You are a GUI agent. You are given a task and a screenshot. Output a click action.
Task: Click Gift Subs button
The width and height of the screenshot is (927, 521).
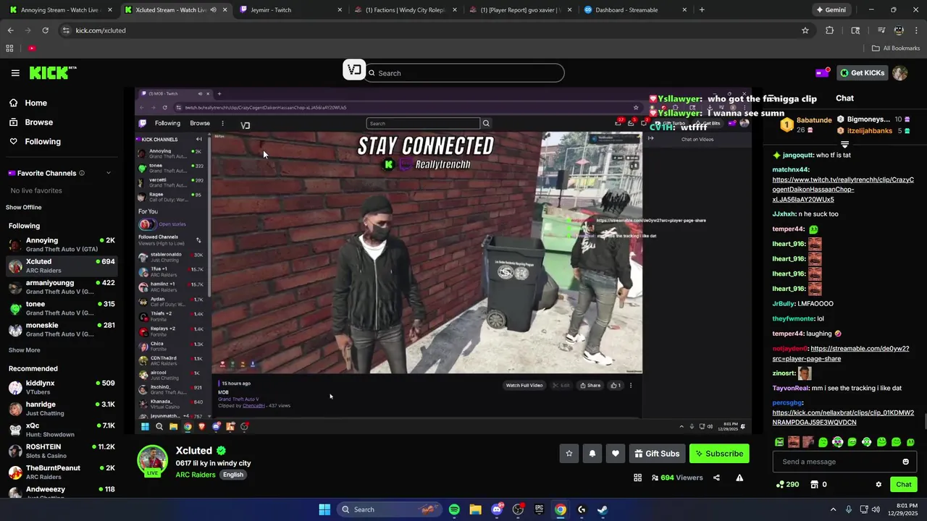click(x=657, y=454)
